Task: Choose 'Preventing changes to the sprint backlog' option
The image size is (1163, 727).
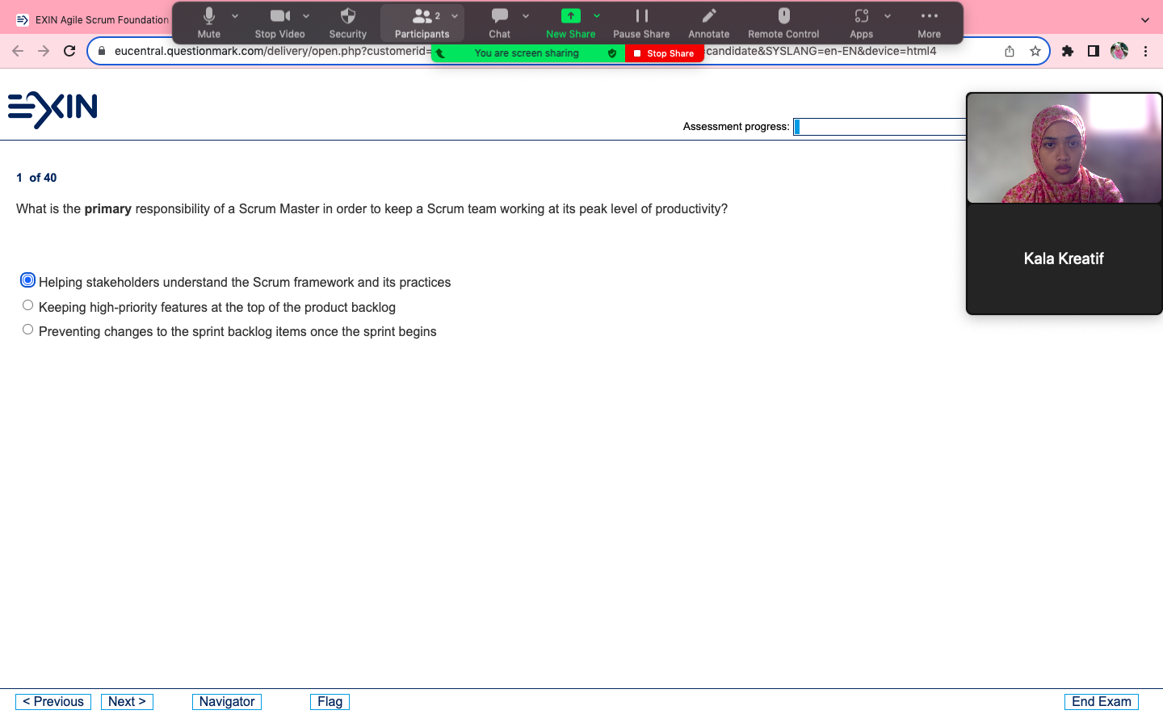Action: [28, 330]
